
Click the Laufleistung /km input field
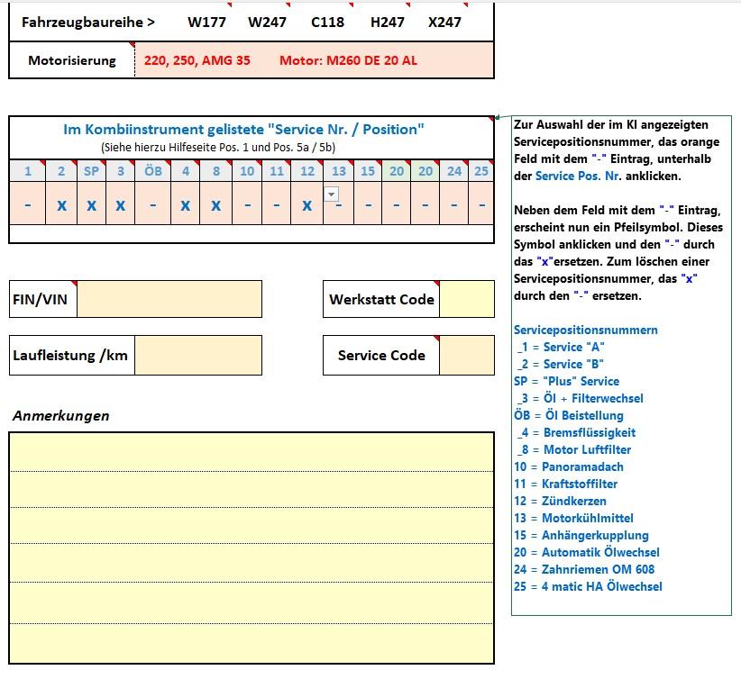[198, 356]
